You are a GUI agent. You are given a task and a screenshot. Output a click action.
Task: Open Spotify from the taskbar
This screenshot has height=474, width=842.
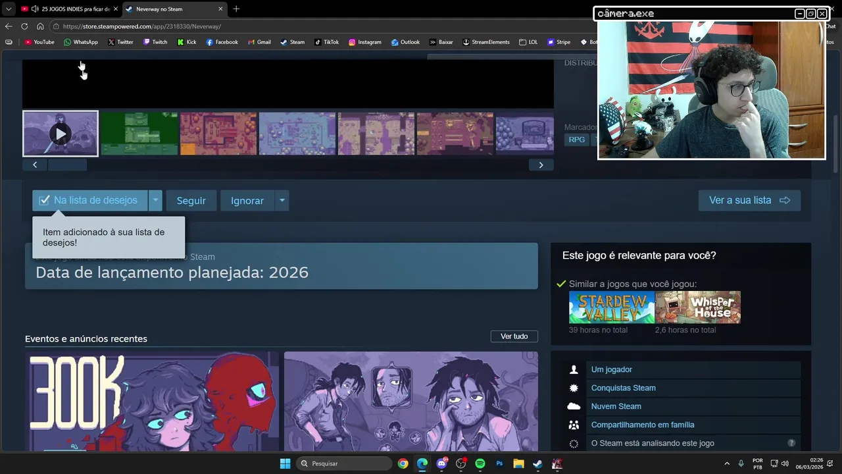pyautogui.click(x=480, y=463)
